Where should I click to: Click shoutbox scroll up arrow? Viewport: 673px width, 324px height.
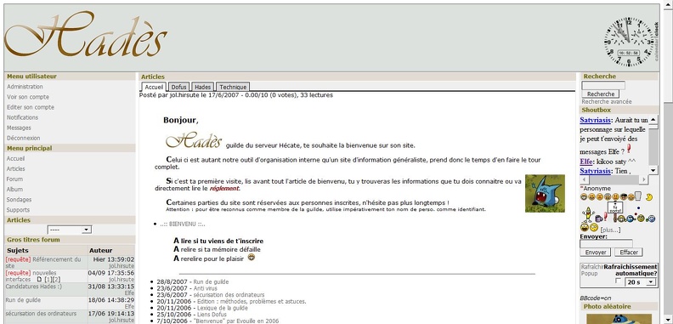(653, 119)
